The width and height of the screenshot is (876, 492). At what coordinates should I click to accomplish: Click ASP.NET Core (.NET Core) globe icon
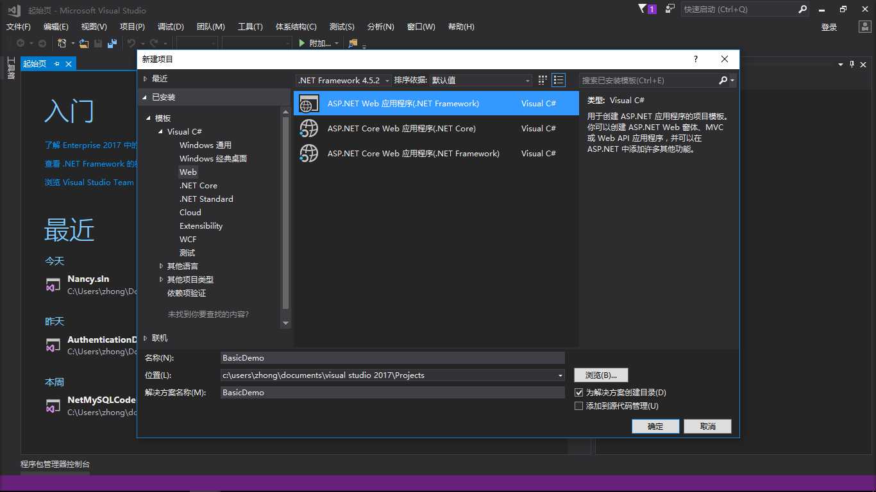tap(309, 128)
